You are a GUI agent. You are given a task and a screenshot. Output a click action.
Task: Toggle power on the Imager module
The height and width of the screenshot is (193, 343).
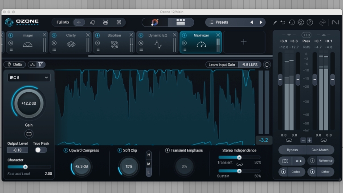tap(11, 35)
